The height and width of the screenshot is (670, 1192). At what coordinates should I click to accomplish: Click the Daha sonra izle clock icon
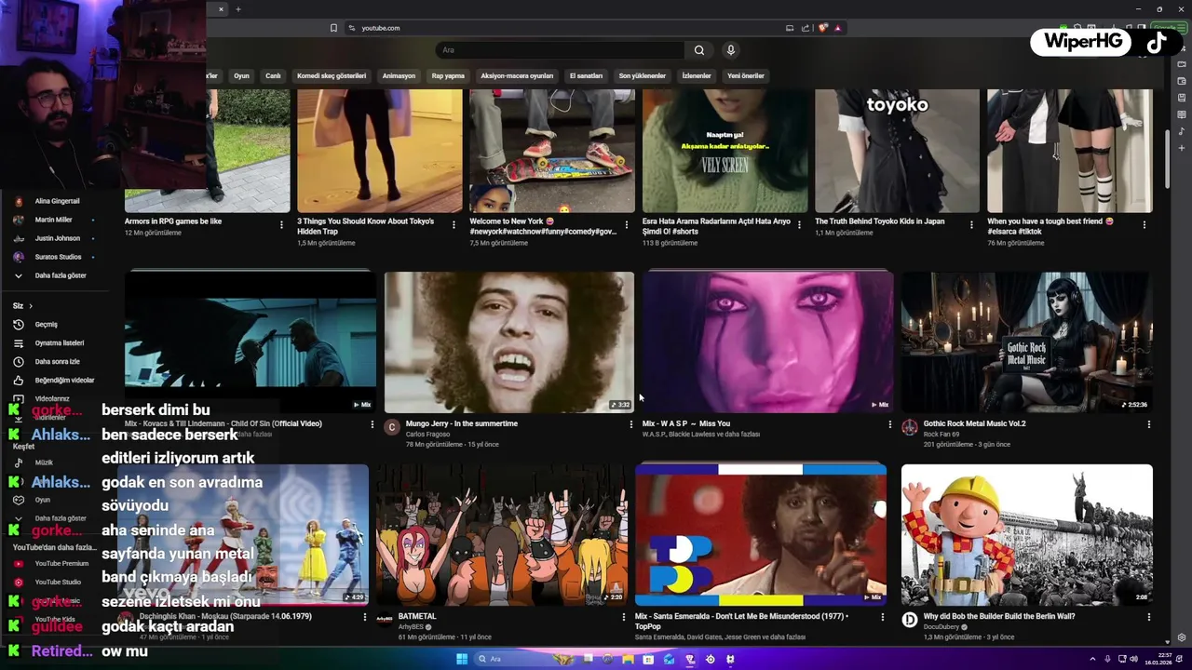pos(18,362)
